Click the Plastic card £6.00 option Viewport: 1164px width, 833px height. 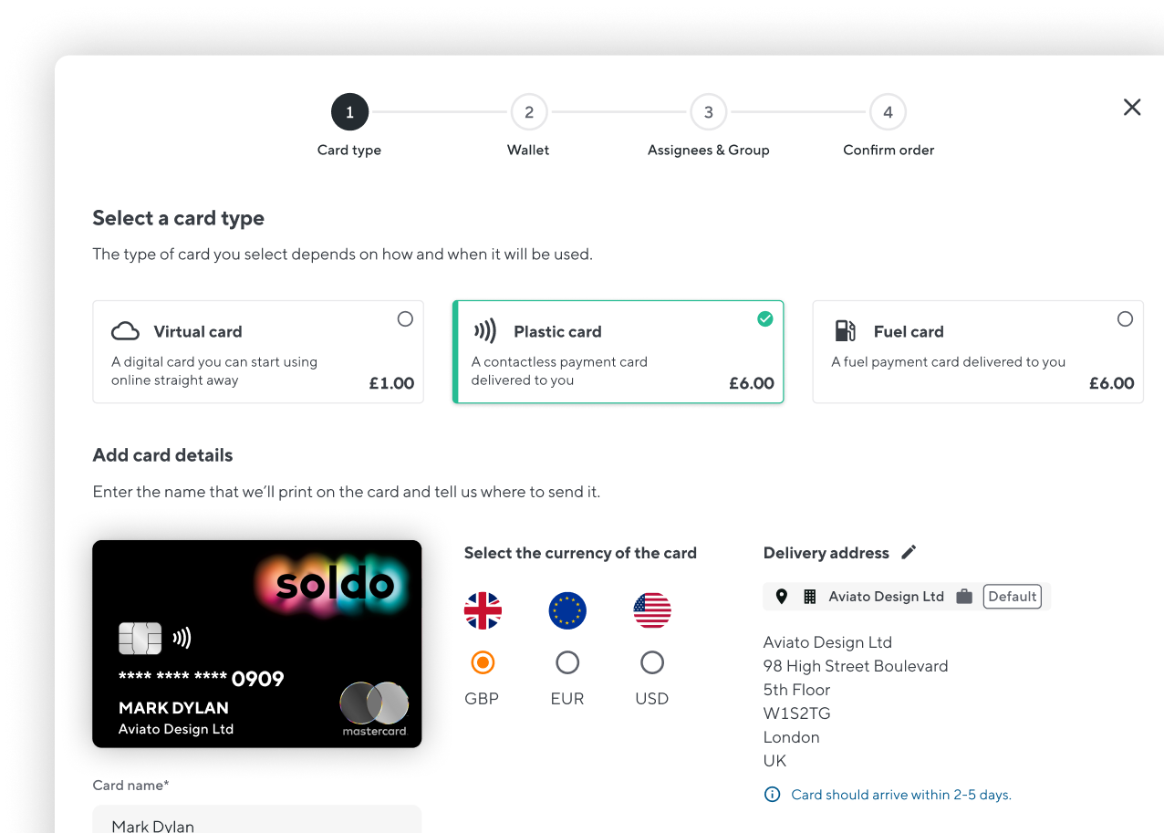point(618,351)
